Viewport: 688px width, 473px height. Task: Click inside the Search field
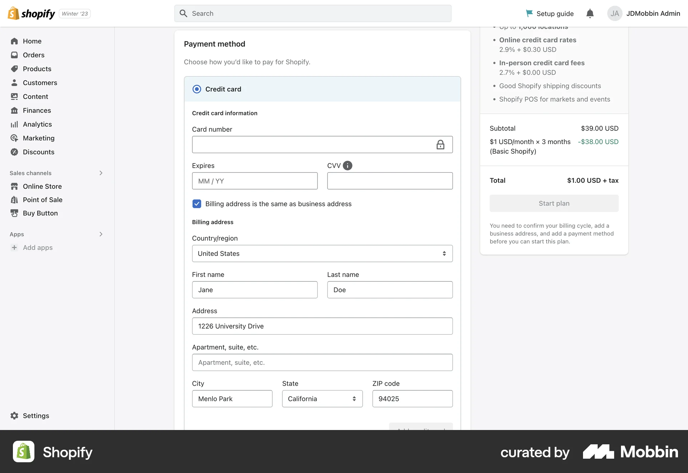click(x=312, y=13)
